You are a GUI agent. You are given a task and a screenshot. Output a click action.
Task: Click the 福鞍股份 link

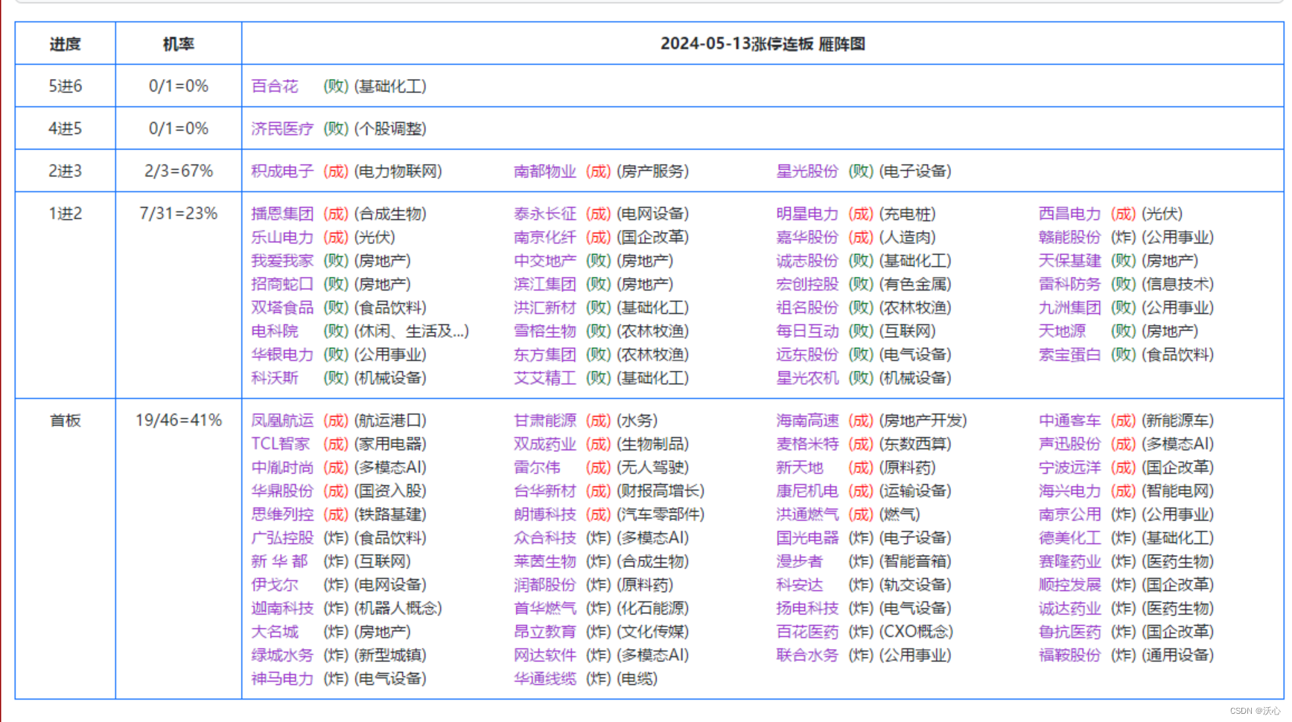1070,655
